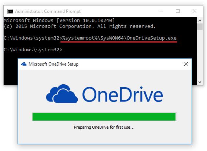This screenshot has height=151, width=207.
Task: Click the Command Prompt scrollbar thumb
Action: (200, 26)
